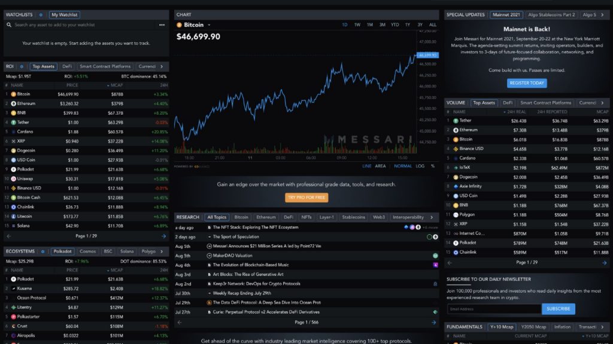Go to next Volume table page arrow
The height and width of the screenshot is (344, 613).
(x=605, y=263)
